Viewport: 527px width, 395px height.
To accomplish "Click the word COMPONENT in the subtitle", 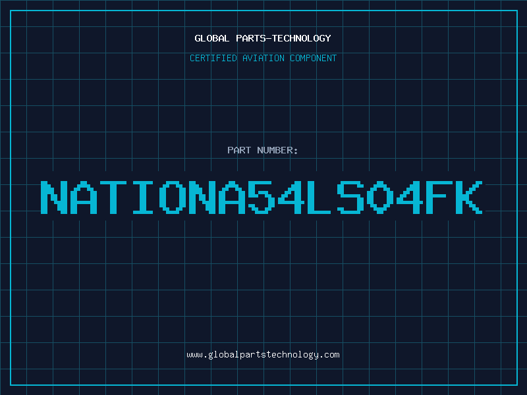I will pyautogui.click(x=313, y=58).
